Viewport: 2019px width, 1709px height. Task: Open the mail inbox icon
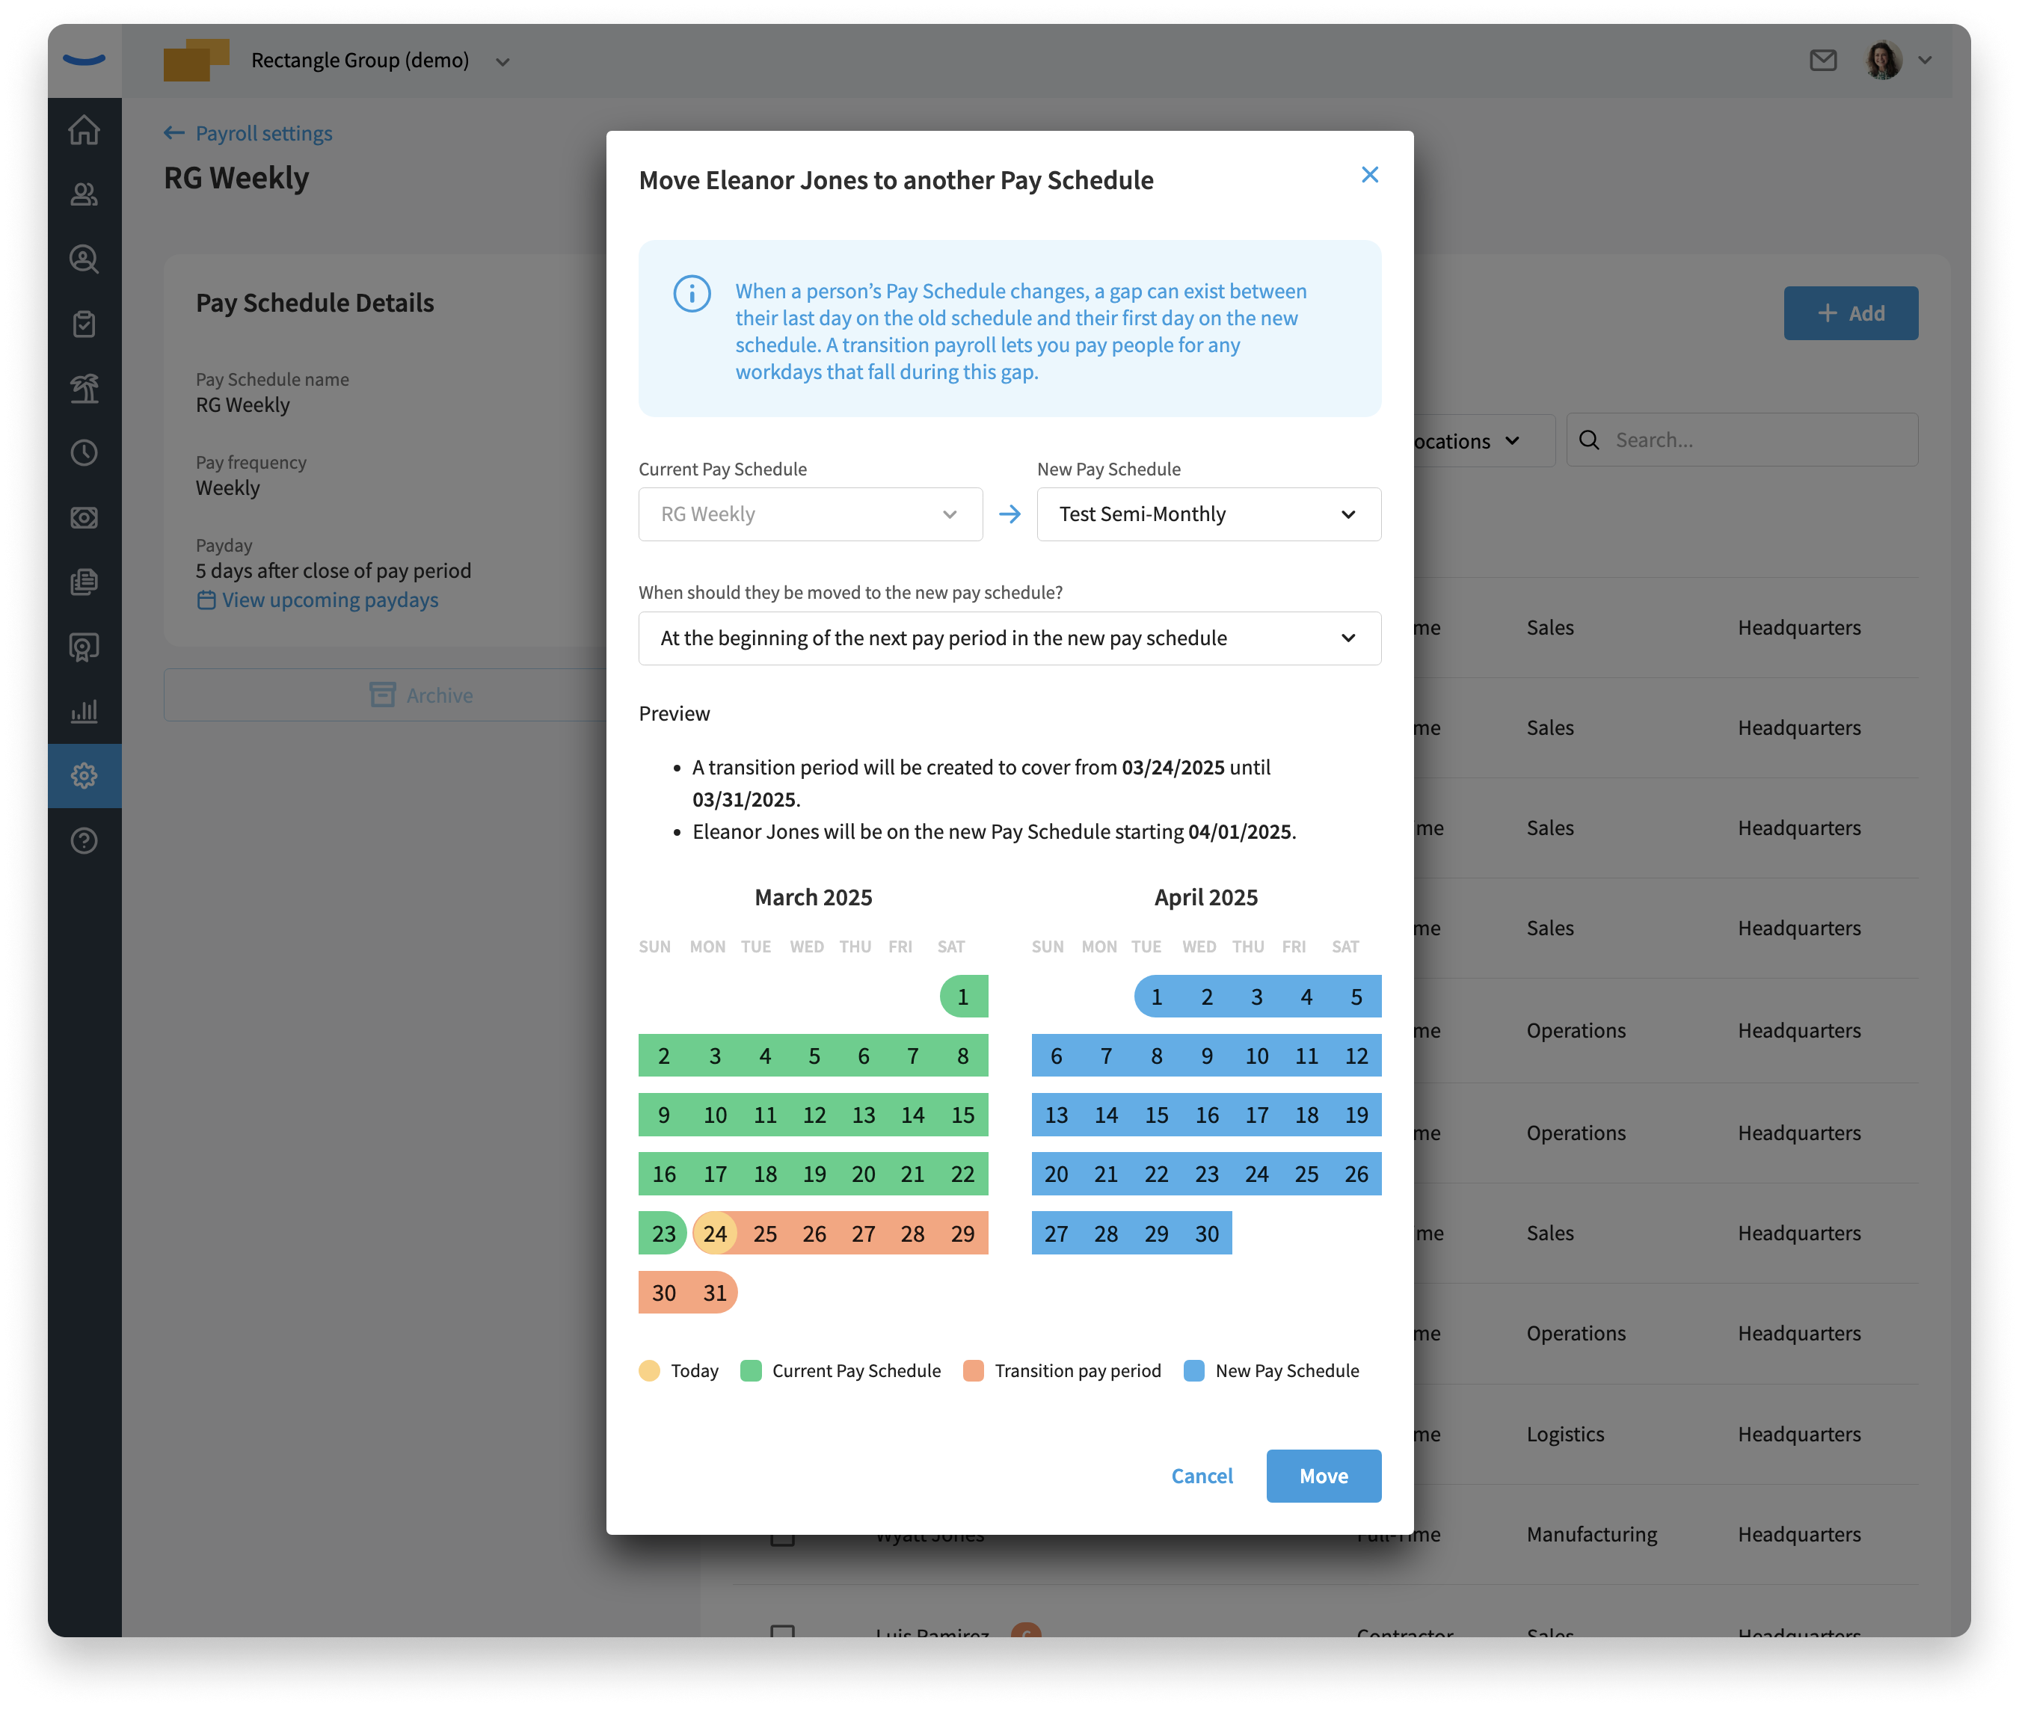(x=1822, y=60)
